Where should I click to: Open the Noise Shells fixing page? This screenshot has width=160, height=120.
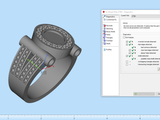[109, 32]
